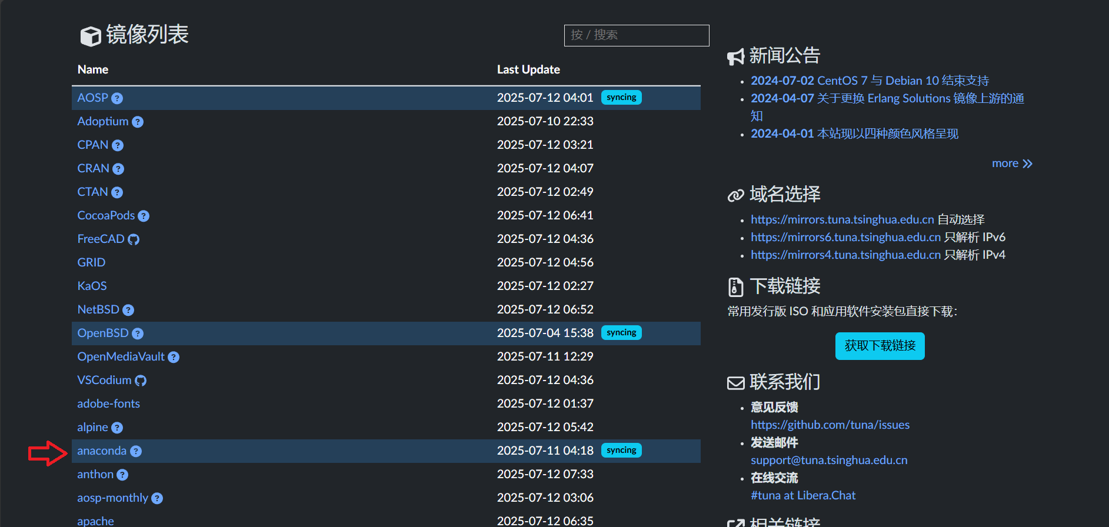
Task: Select the mirrors4 IPv4-only domain
Action: pyautogui.click(x=846, y=255)
